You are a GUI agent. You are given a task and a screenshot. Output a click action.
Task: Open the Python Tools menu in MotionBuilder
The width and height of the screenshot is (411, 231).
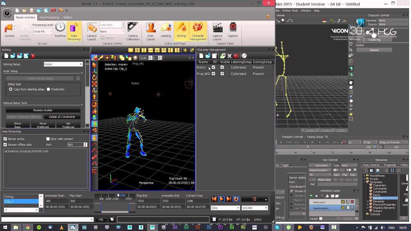click(290, 11)
